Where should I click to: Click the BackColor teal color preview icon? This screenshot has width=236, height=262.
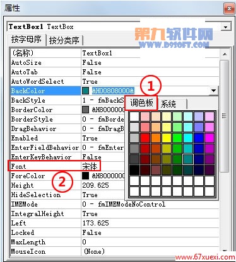point(85,91)
